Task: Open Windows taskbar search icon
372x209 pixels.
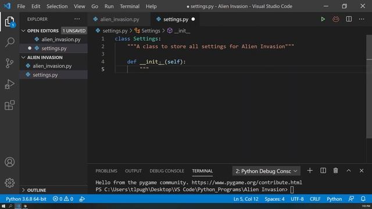Action: coord(10,206)
